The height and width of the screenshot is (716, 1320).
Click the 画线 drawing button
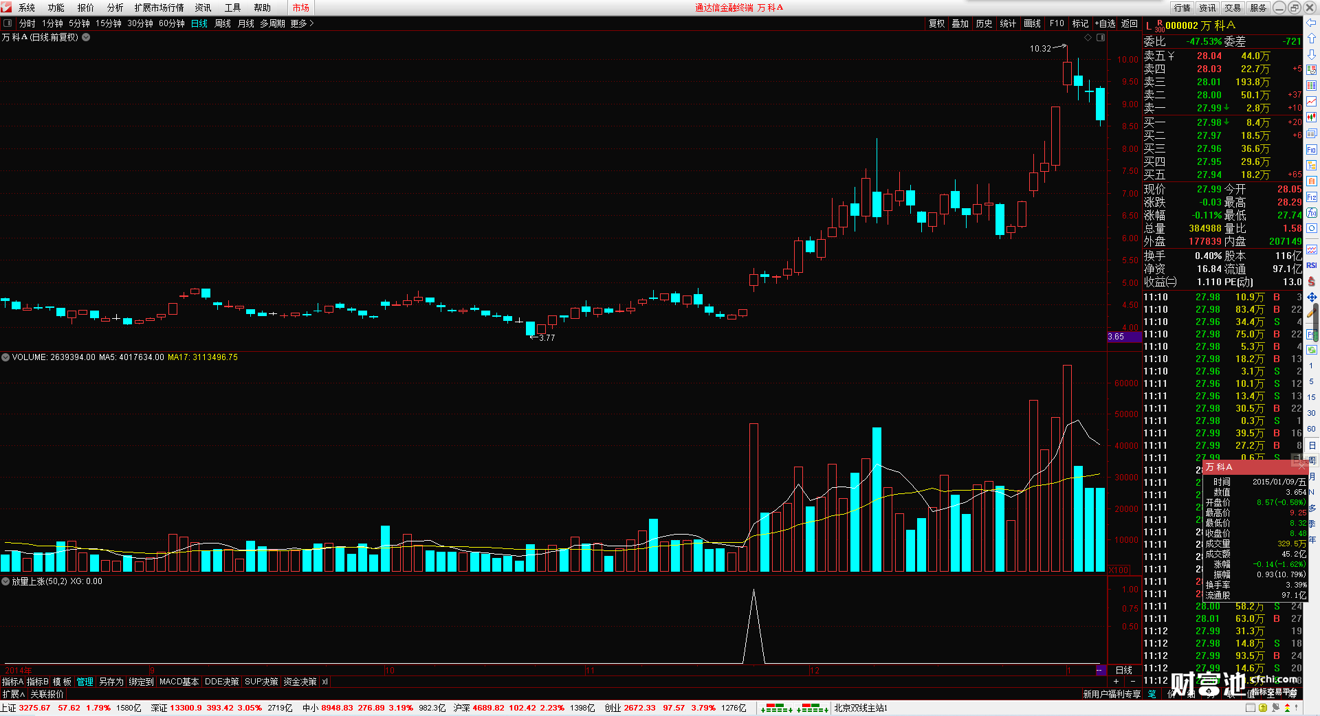tap(1032, 23)
